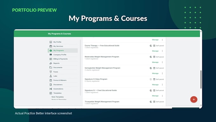This screenshot has width=216, height=122.
Task: Open more options for Ozone Therapy guide
Action: pyautogui.click(x=162, y=51)
